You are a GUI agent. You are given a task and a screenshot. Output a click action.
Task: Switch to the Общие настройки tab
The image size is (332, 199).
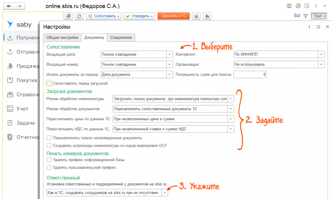pos(62,38)
